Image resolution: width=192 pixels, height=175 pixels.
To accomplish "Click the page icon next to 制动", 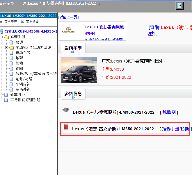I will click(x=11, y=63).
